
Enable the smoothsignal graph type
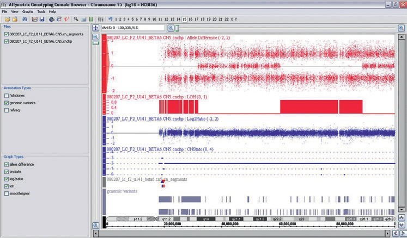(x=7, y=193)
